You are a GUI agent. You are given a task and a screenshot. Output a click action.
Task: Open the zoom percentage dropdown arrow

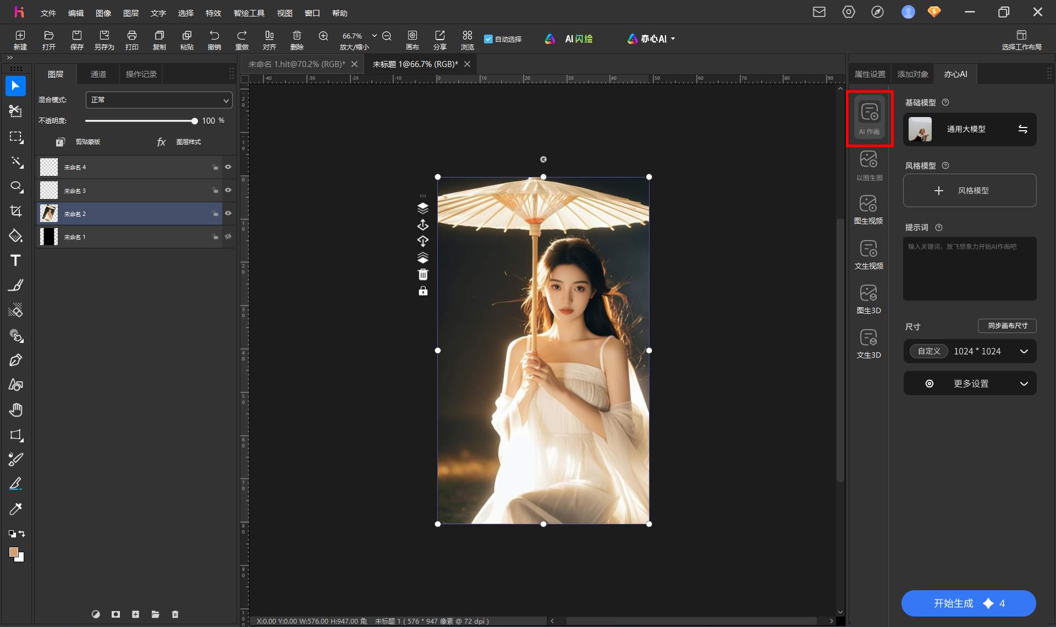pos(375,36)
